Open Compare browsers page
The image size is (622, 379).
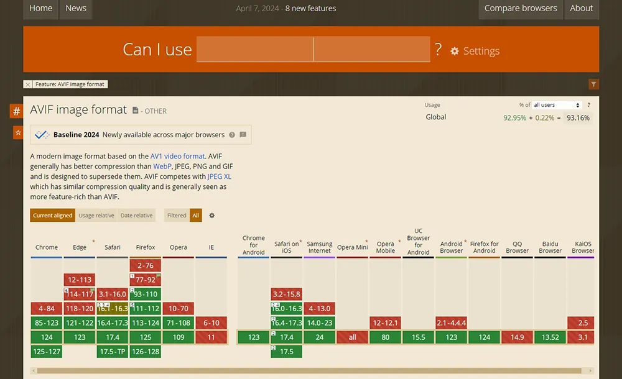[521, 8]
